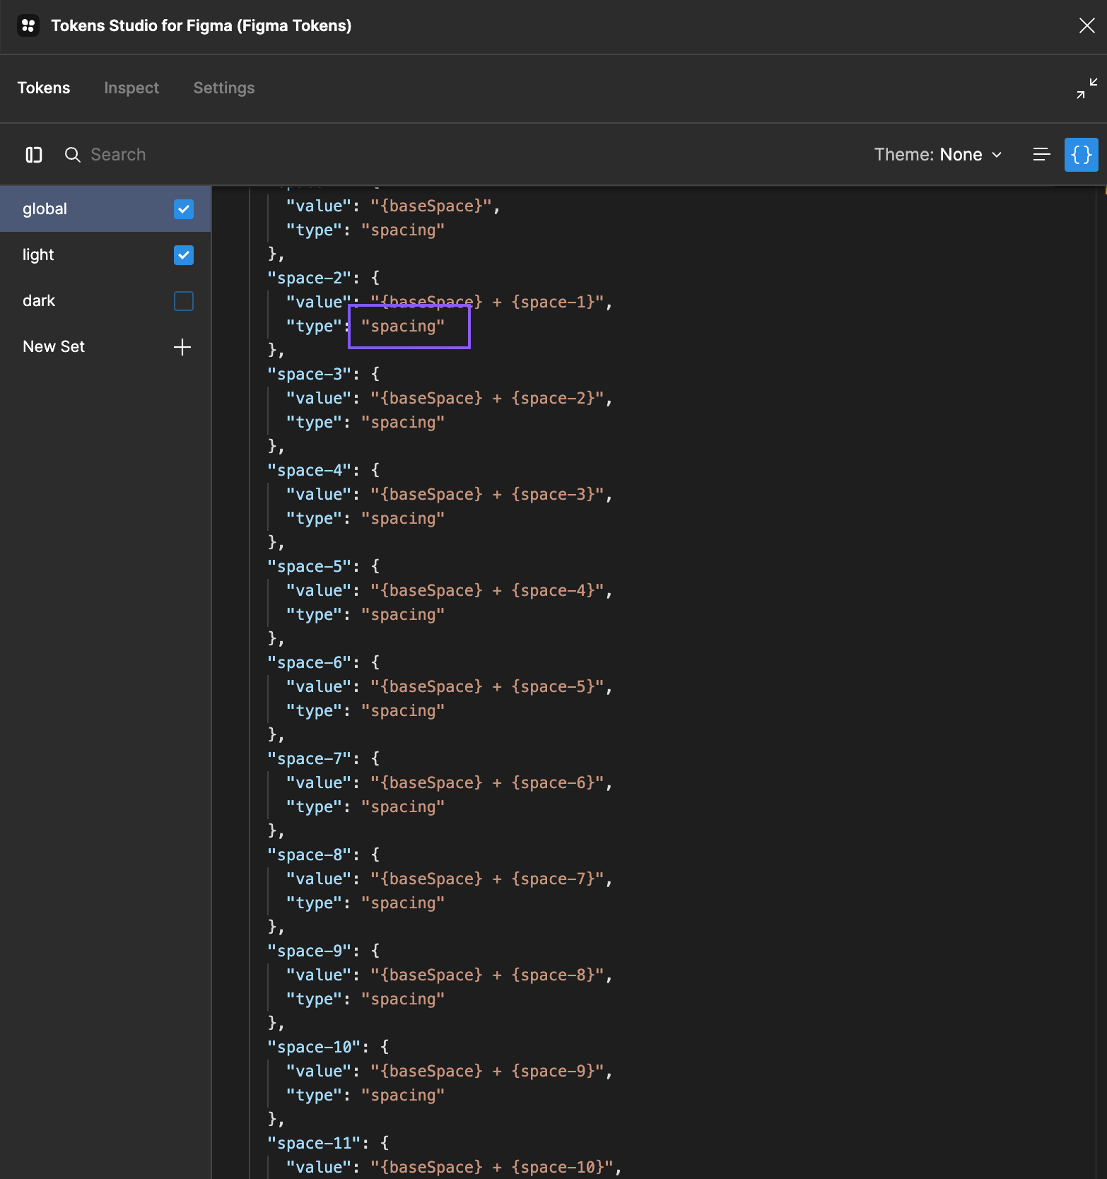Click value "{baseSpace} + {space-6}"
Image resolution: width=1107 pixels, height=1179 pixels.
tap(487, 783)
